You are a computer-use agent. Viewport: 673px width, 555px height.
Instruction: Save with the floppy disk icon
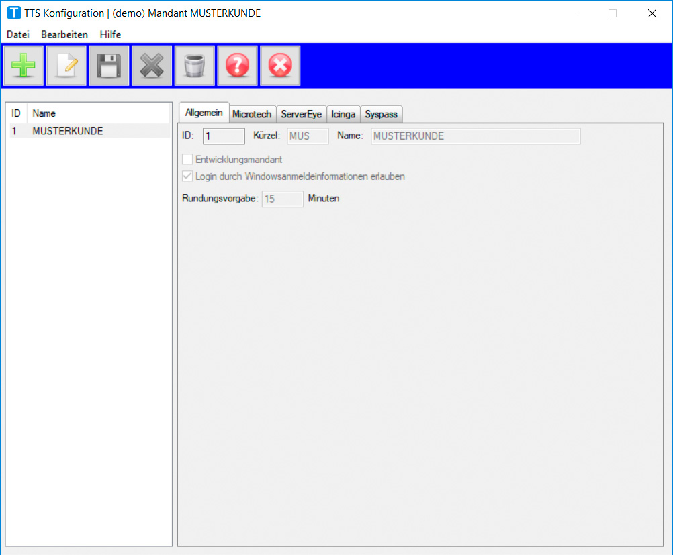pos(109,66)
